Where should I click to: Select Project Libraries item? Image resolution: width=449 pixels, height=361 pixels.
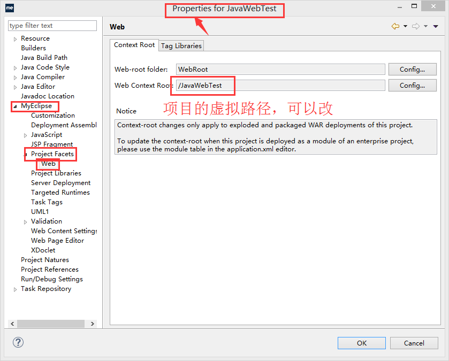[56, 173]
